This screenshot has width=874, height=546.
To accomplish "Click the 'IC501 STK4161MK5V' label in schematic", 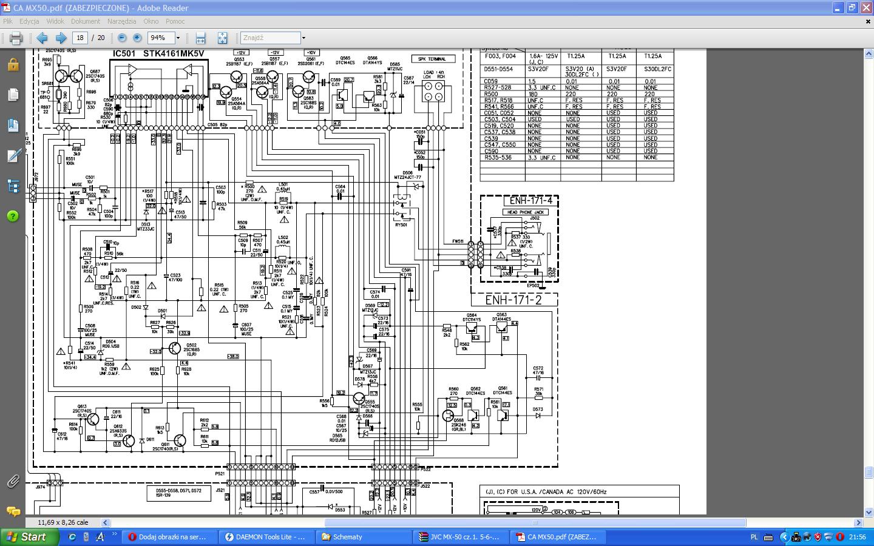I will pyautogui.click(x=158, y=53).
